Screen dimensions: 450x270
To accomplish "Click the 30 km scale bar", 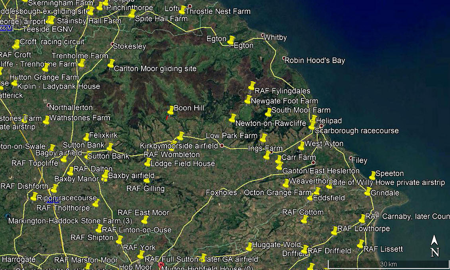I will [389, 264].
